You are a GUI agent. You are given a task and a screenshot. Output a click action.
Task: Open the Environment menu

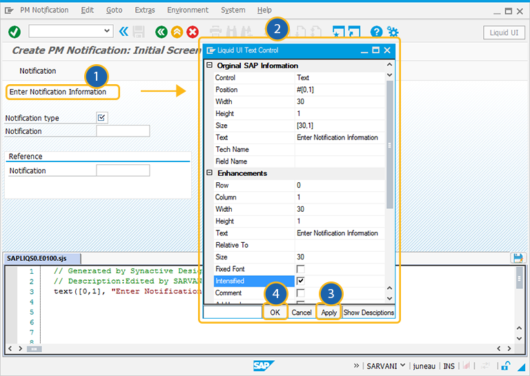coord(188,10)
